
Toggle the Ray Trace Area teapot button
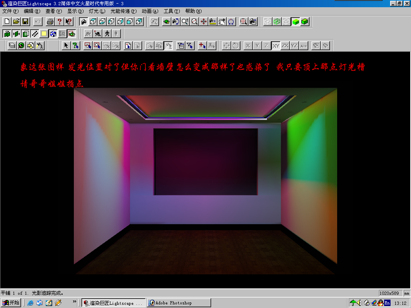(x=71, y=34)
